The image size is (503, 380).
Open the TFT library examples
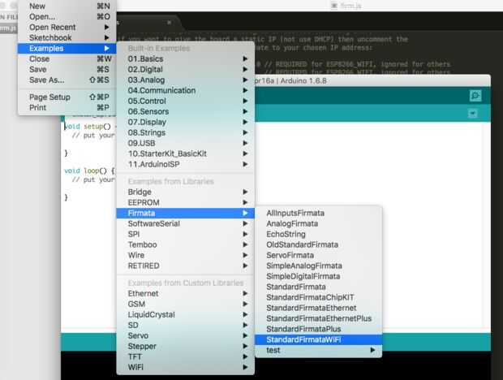point(186,357)
